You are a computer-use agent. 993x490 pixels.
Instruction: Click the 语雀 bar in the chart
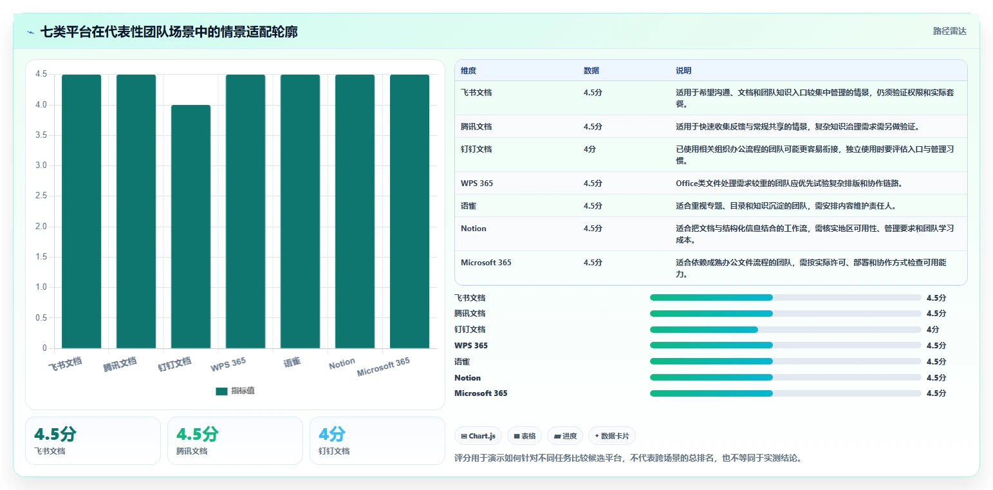coord(300,211)
